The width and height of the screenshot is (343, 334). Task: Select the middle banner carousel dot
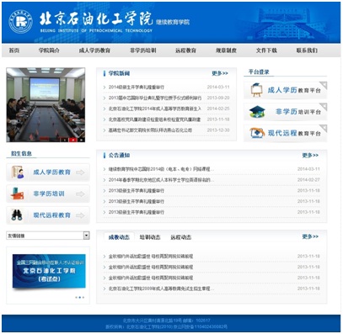click(x=79, y=297)
